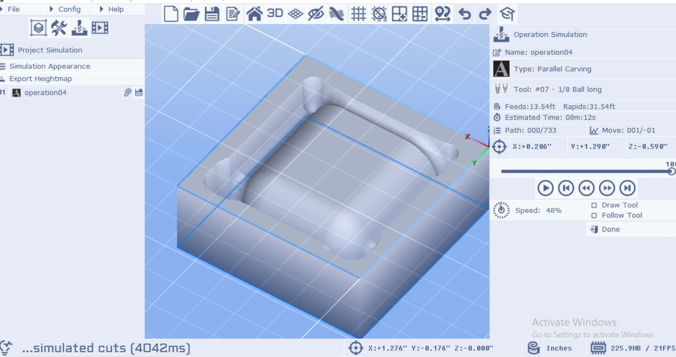This screenshot has width=676, height=357.
Task: Switch to 3D view
Action: coord(275,14)
